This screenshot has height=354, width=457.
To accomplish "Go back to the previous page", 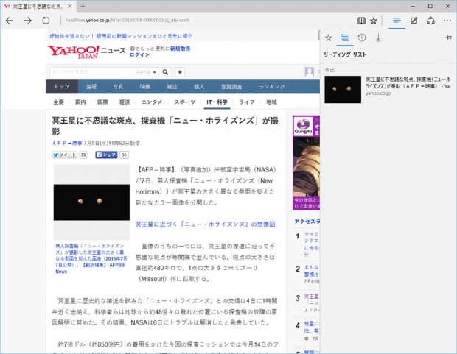I will [x=10, y=21].
